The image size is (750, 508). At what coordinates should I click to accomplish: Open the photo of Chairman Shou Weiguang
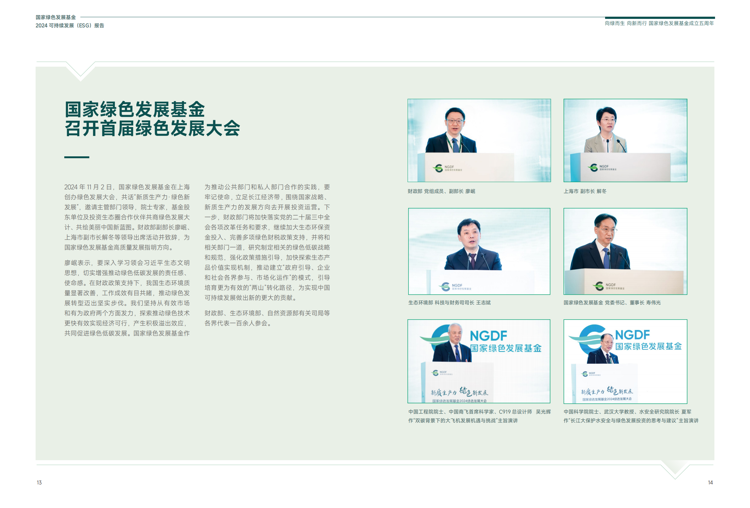[625, 251]
